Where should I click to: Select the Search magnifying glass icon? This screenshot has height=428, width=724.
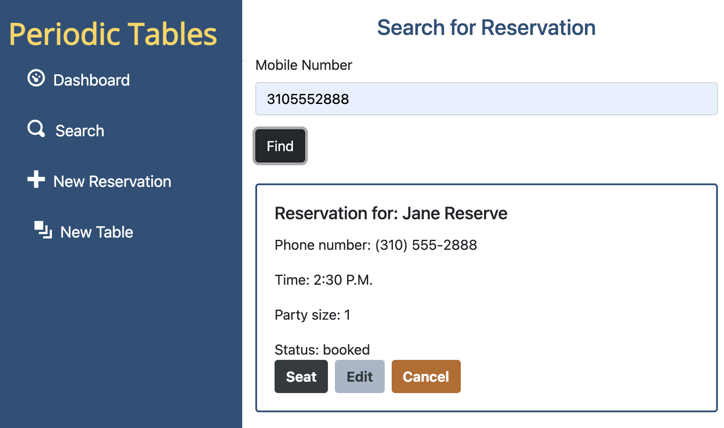tap(36, 130)
